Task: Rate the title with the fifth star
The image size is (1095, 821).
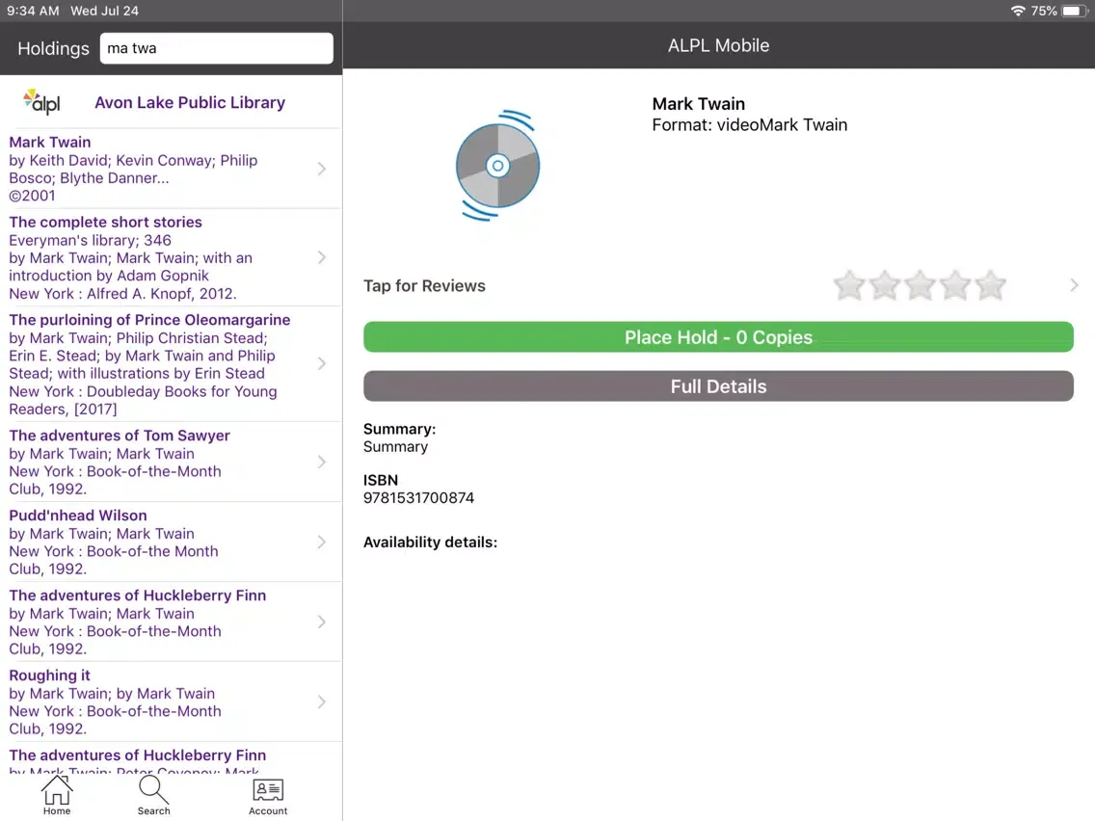Action: 990,285
